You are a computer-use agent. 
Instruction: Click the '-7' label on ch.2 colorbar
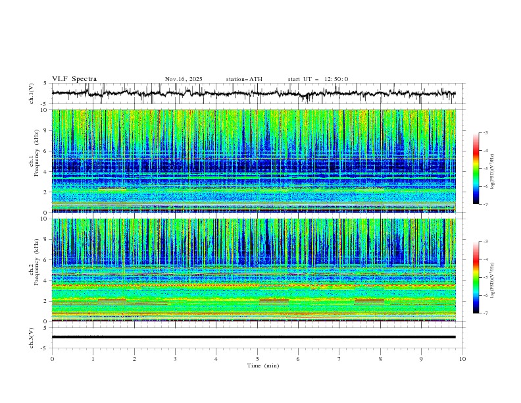(x=485, y=313)
